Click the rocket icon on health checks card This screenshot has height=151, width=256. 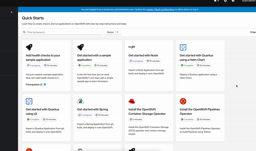(29, 47)
